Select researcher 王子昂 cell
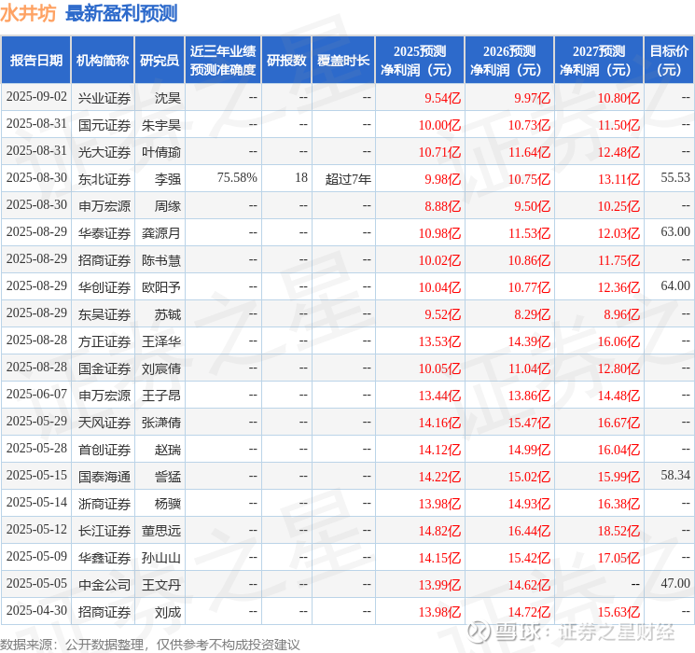This screenshot has width=695, height=653. (x=161, y=396)
